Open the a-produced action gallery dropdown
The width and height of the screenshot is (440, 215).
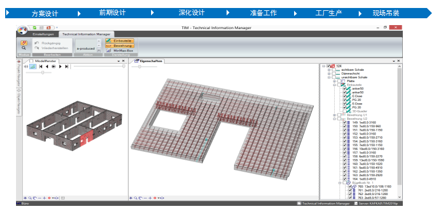point(98,50)
